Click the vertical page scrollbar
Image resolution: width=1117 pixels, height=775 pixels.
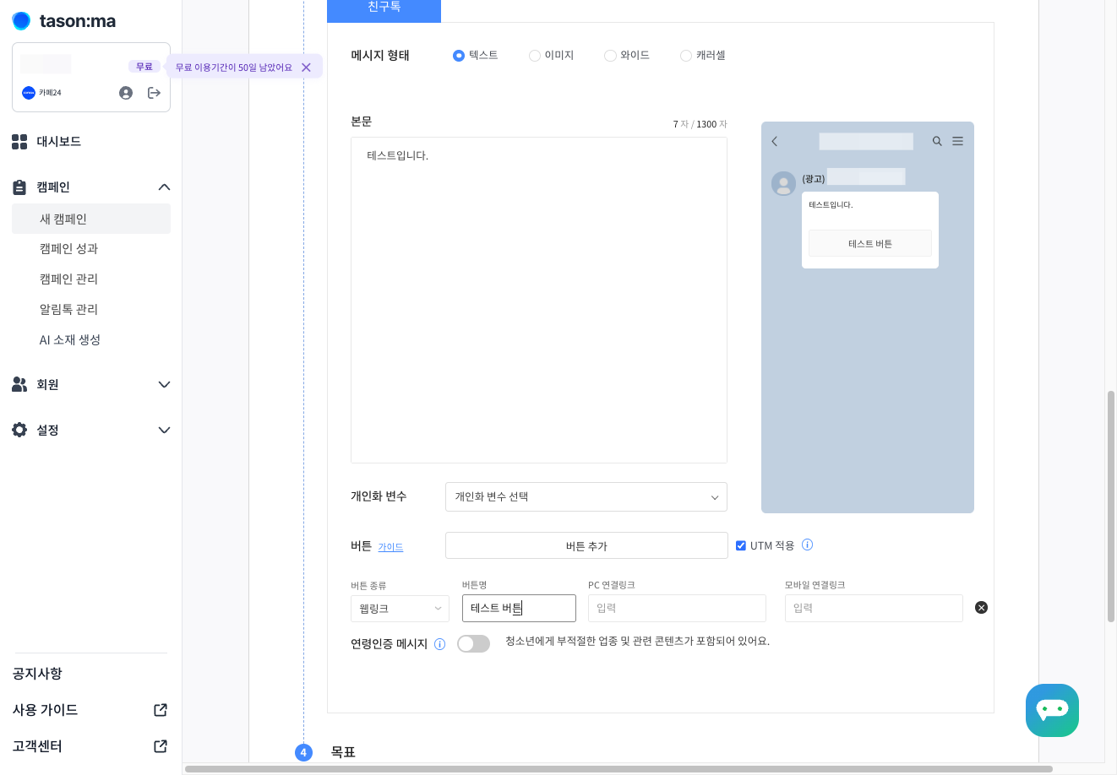click(1111, 507)
